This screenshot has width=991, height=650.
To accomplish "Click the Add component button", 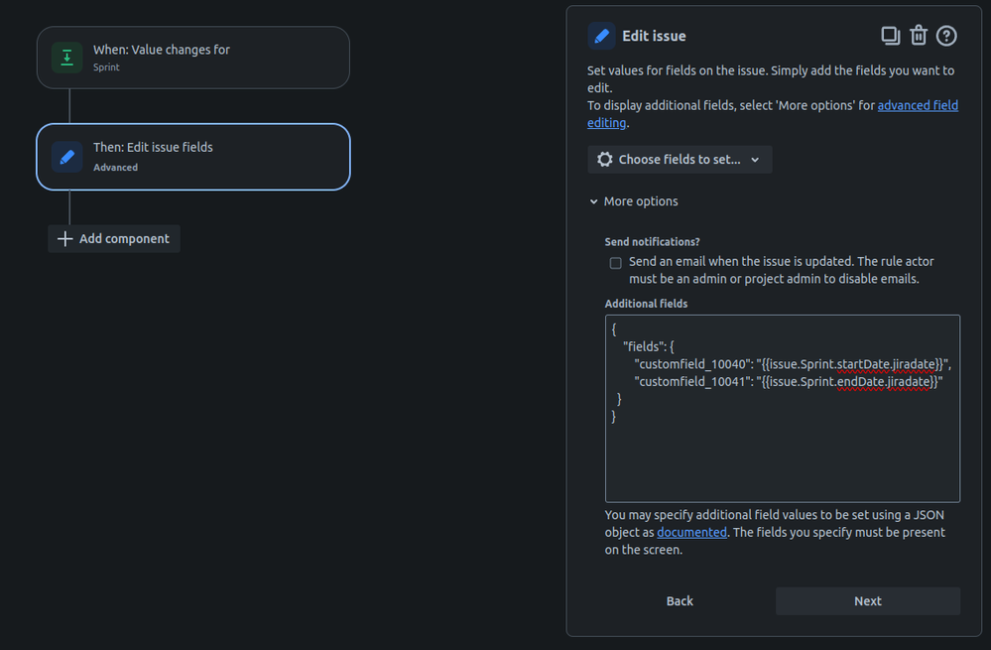I will (114, 238).
